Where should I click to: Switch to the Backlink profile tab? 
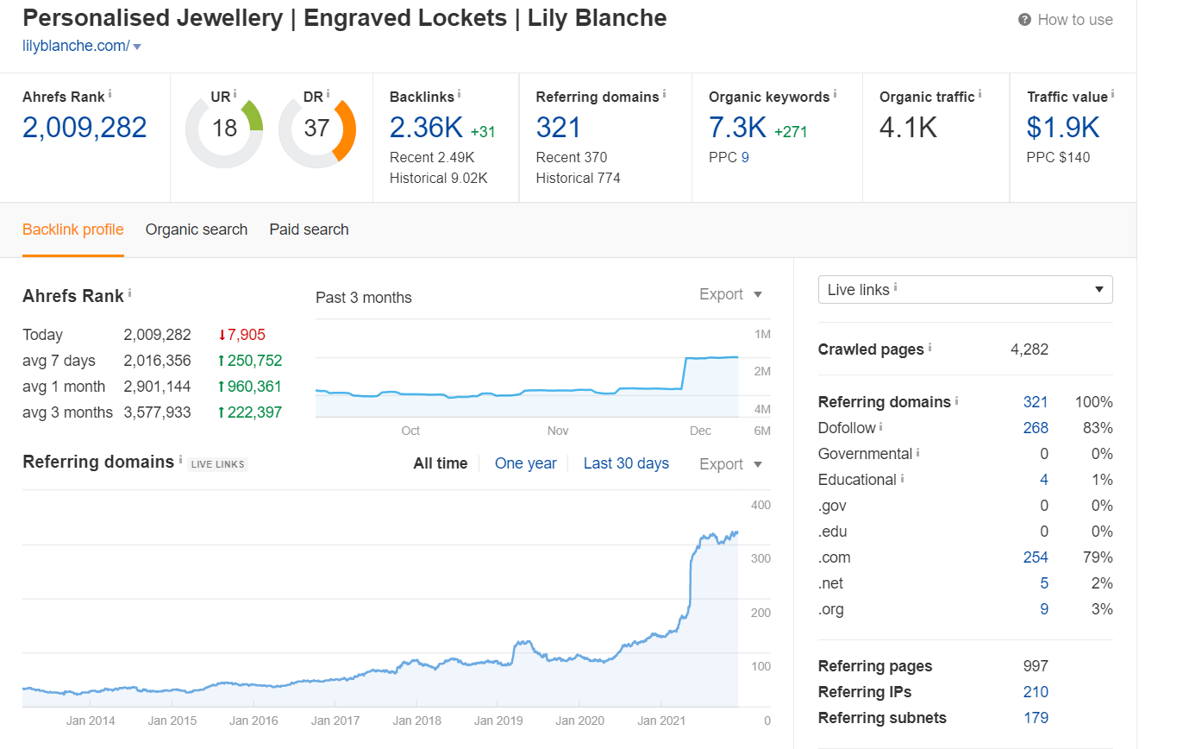[73, 230]
